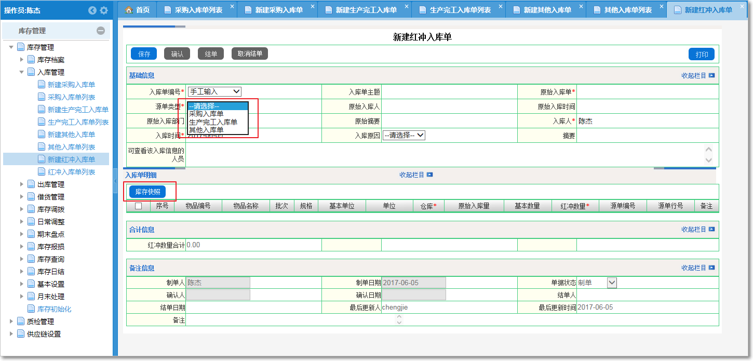Click the settings gear icon in sidebar header

click(x=104, y=10)
